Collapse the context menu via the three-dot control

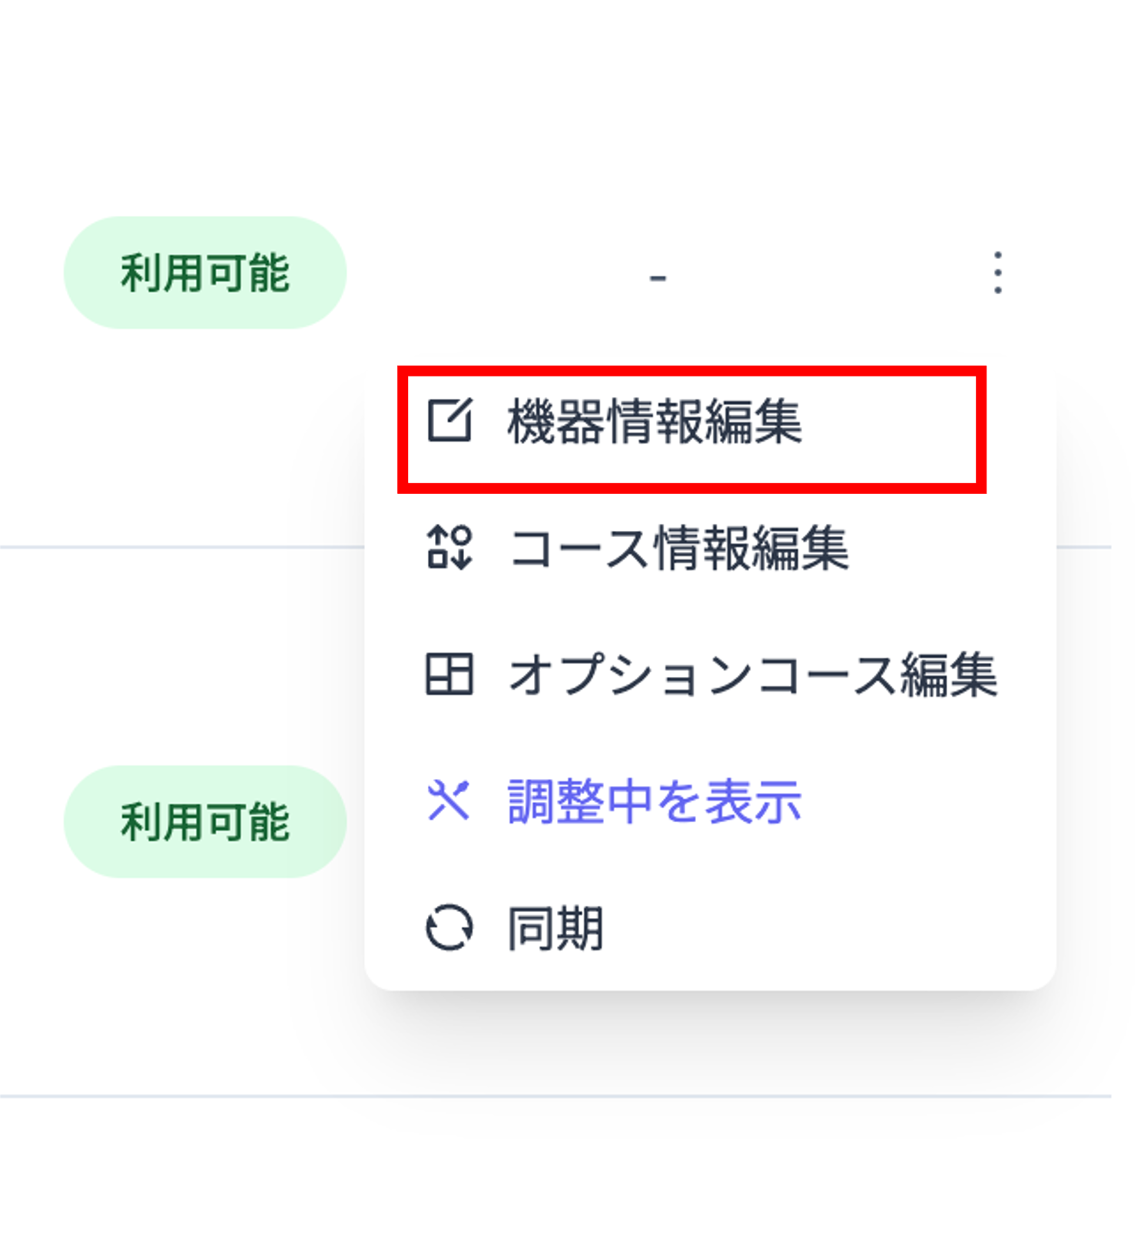tap(999, 273)
